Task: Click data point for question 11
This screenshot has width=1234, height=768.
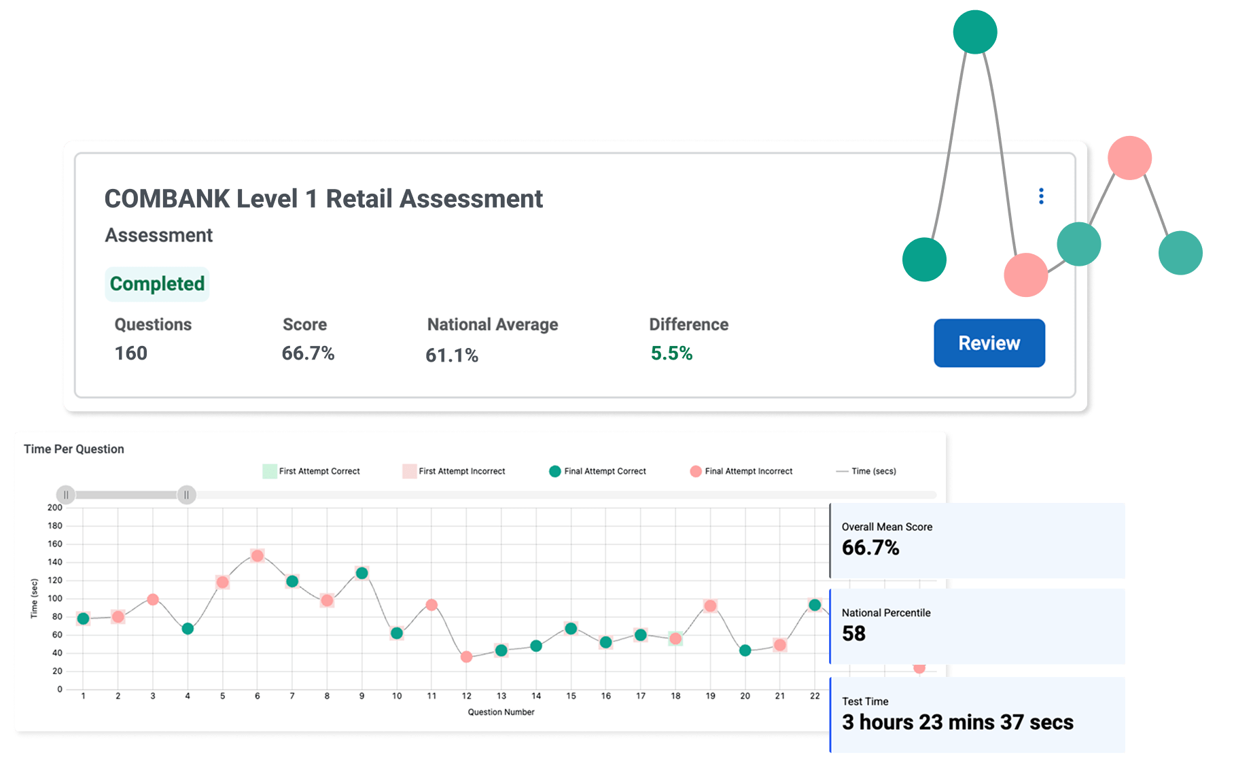Action: pos(431,605)
